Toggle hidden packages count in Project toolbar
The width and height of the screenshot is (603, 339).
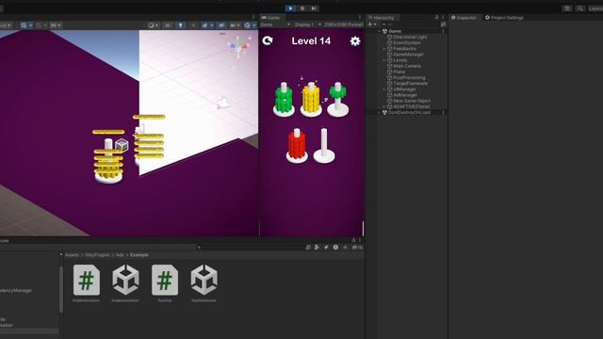click(x=357, y=247)
